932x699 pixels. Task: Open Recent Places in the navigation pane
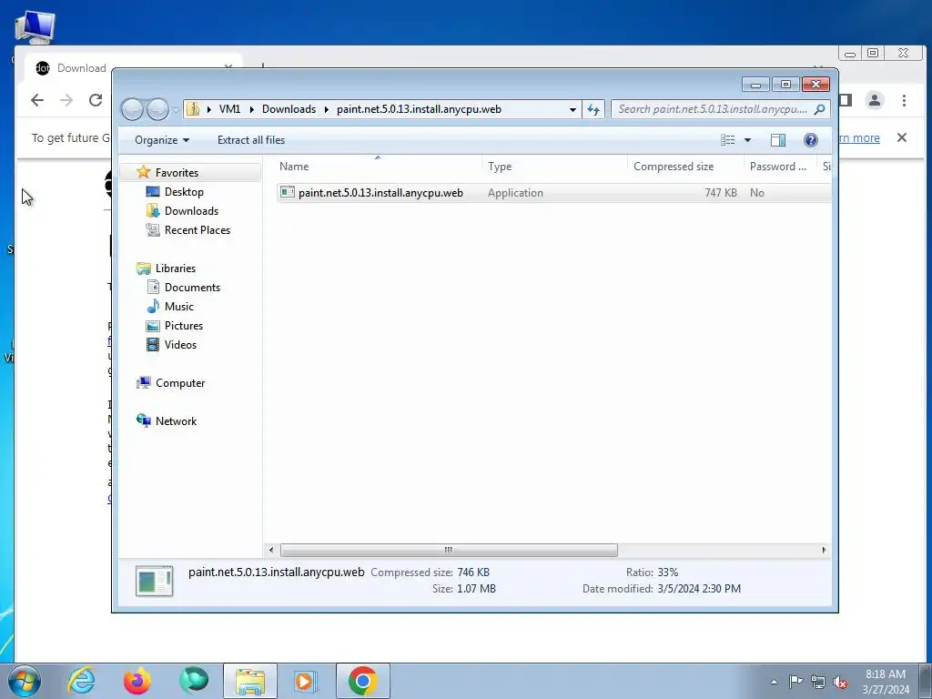[198, 230]
